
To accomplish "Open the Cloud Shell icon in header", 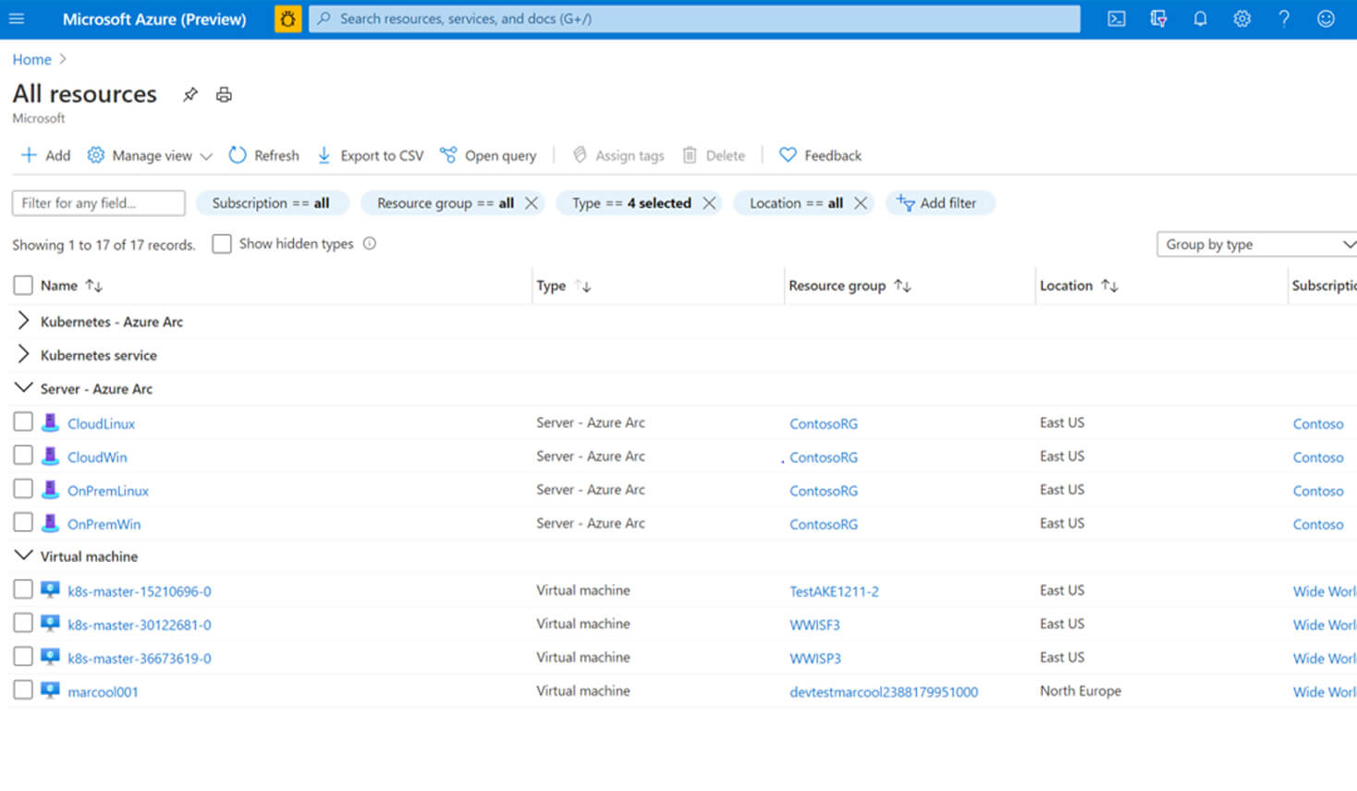I will [1117, 18].
